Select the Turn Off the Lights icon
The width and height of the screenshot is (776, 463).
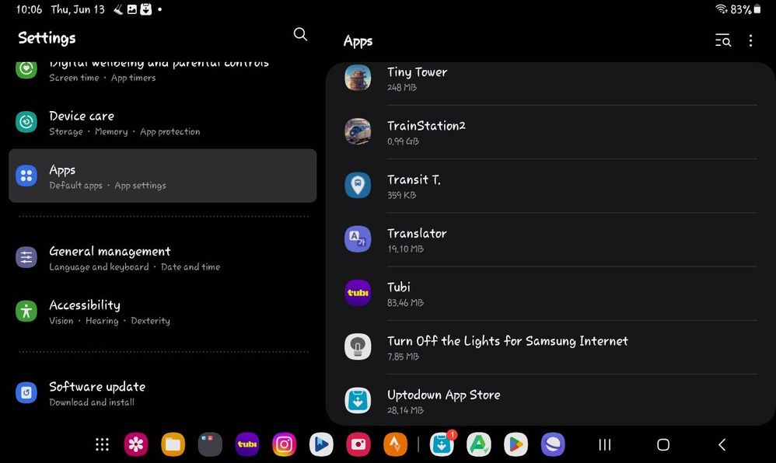pyautogui.click(x=358, y=346)
